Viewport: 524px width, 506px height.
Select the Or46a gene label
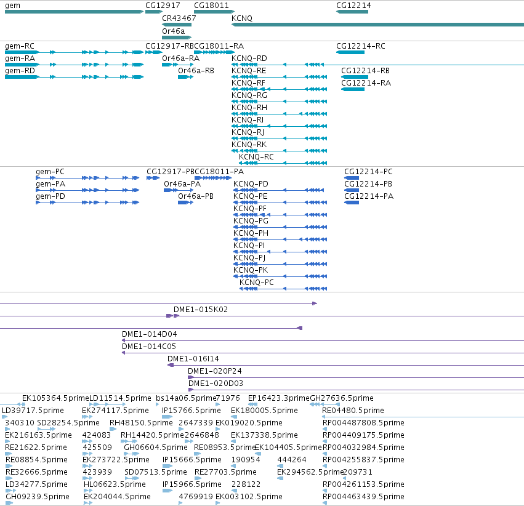pos(174,31)
